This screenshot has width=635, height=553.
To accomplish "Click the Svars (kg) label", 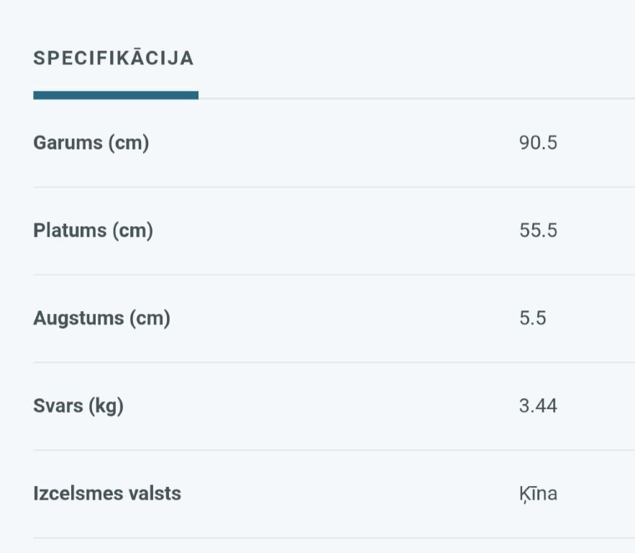I will 78,406.
